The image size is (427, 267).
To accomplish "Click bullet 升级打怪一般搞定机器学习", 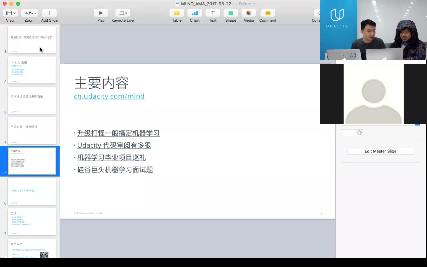I will point(118,133).
